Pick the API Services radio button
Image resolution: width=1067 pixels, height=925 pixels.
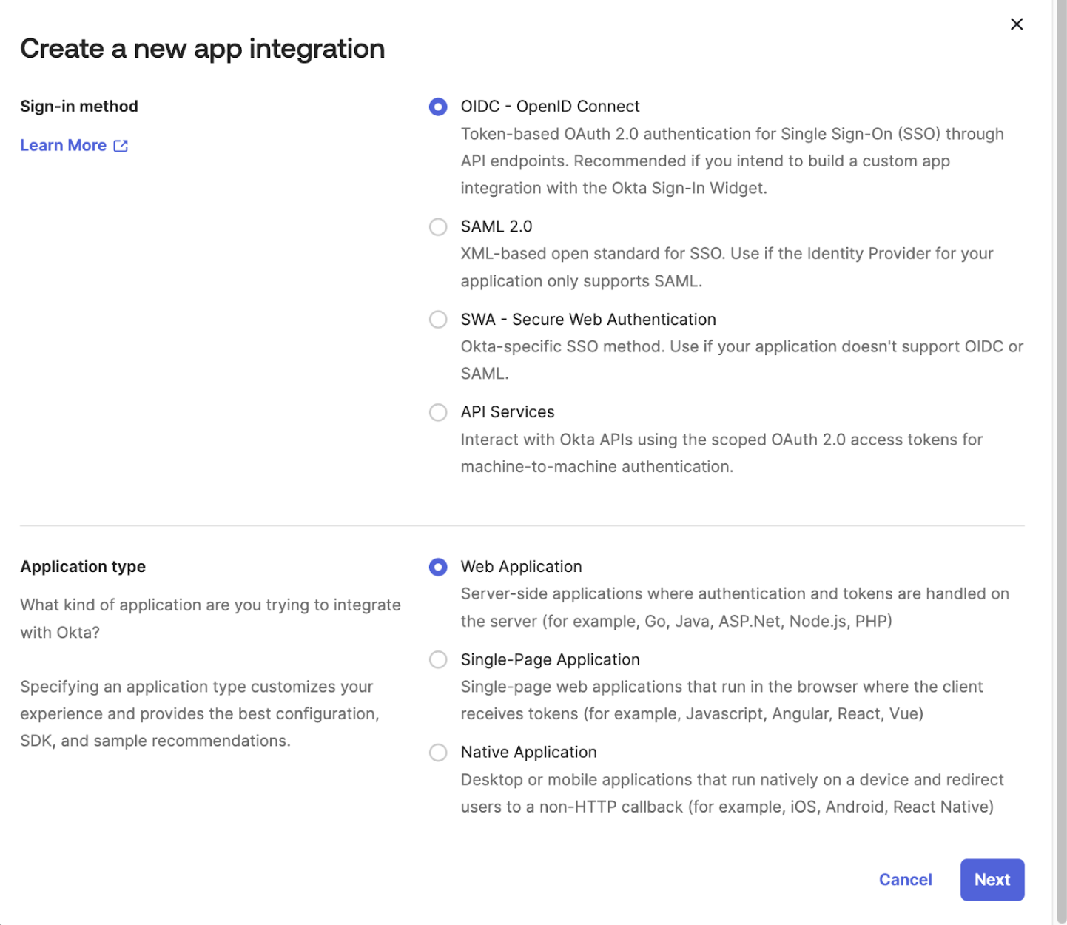(438, 412)
